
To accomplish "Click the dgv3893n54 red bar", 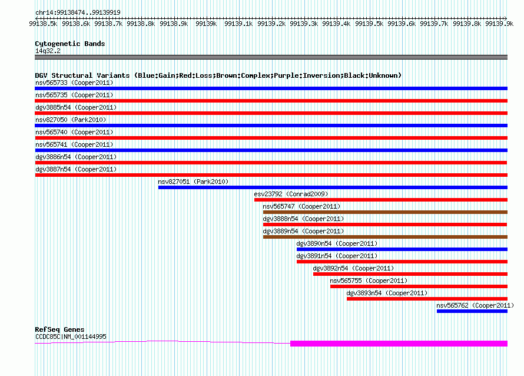I will pyautogui.click(x=427, y=299).
